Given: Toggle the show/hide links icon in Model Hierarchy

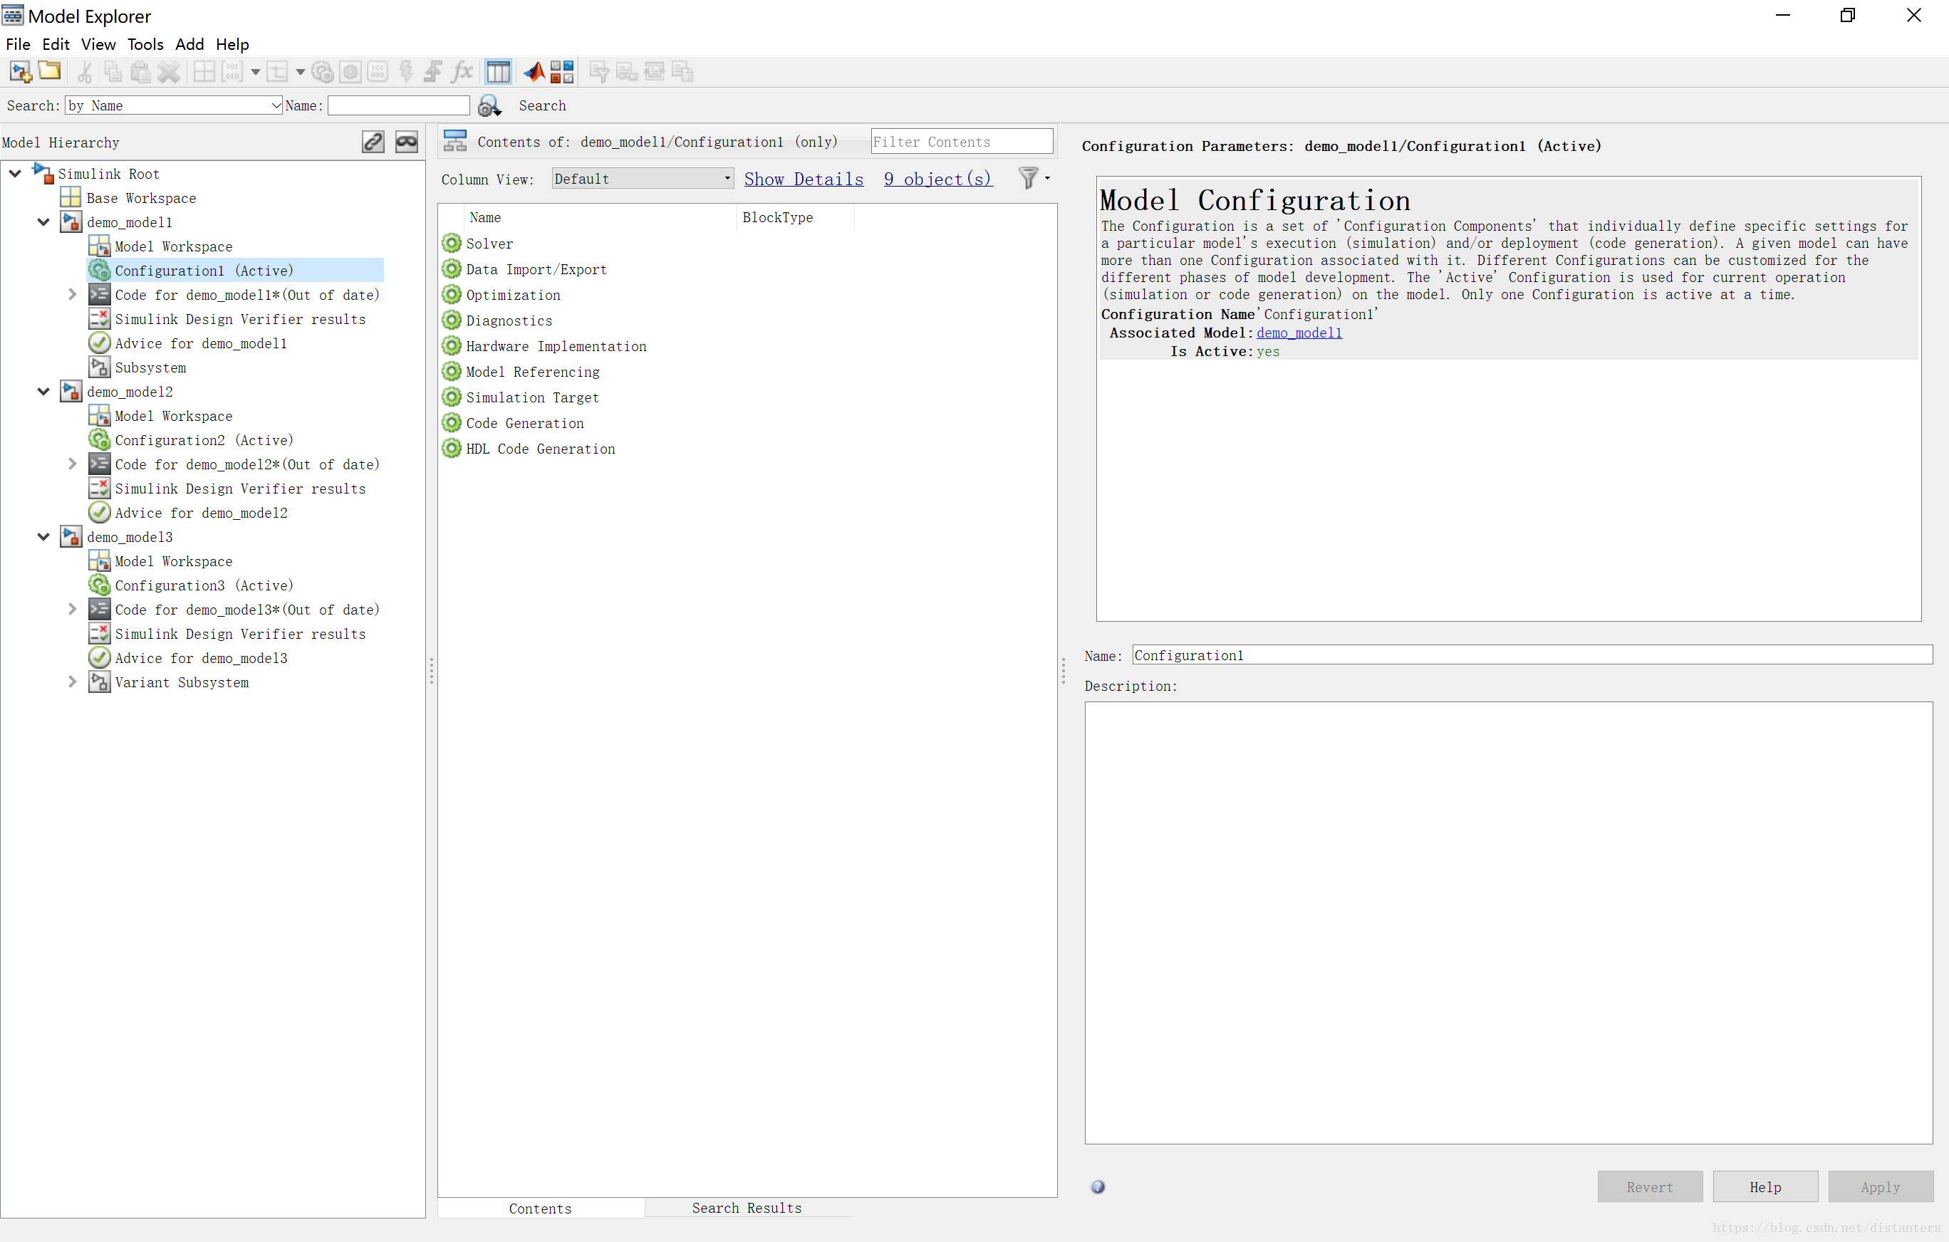Looking at the screenshot, I should (x=373, y=142).
